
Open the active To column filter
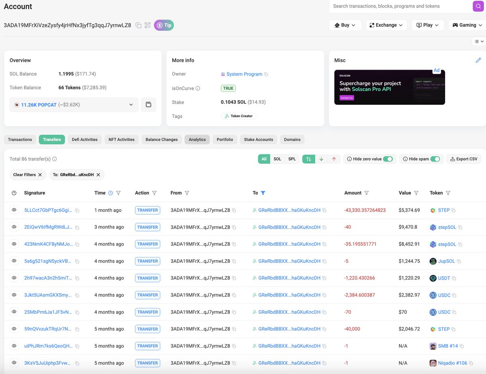click(x=263, y=193)
